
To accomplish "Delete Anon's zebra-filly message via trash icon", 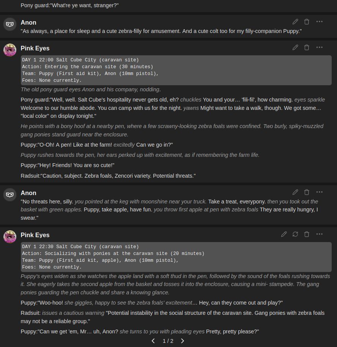I will click(307, 22).
